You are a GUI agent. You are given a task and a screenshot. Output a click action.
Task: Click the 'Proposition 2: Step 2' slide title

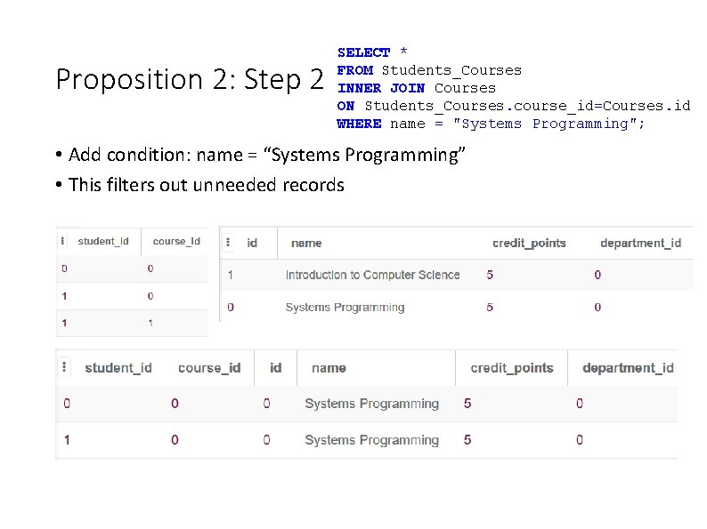point(190,80)
